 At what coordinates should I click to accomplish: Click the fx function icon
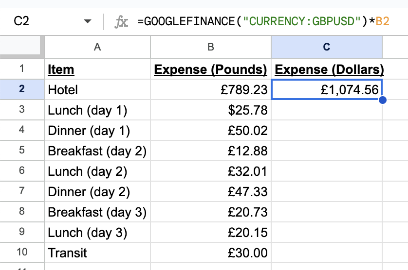click(x=121, y=21)
